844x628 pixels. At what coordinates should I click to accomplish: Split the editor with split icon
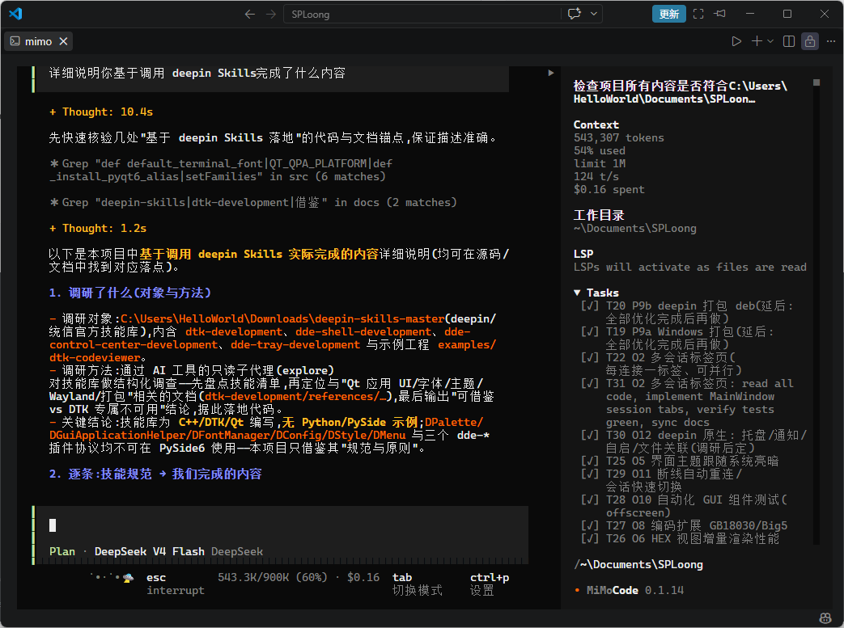(x=788, y=41)
